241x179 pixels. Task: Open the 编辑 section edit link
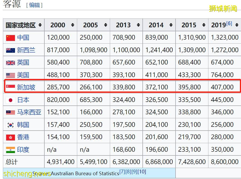click(x=34, y=5)
